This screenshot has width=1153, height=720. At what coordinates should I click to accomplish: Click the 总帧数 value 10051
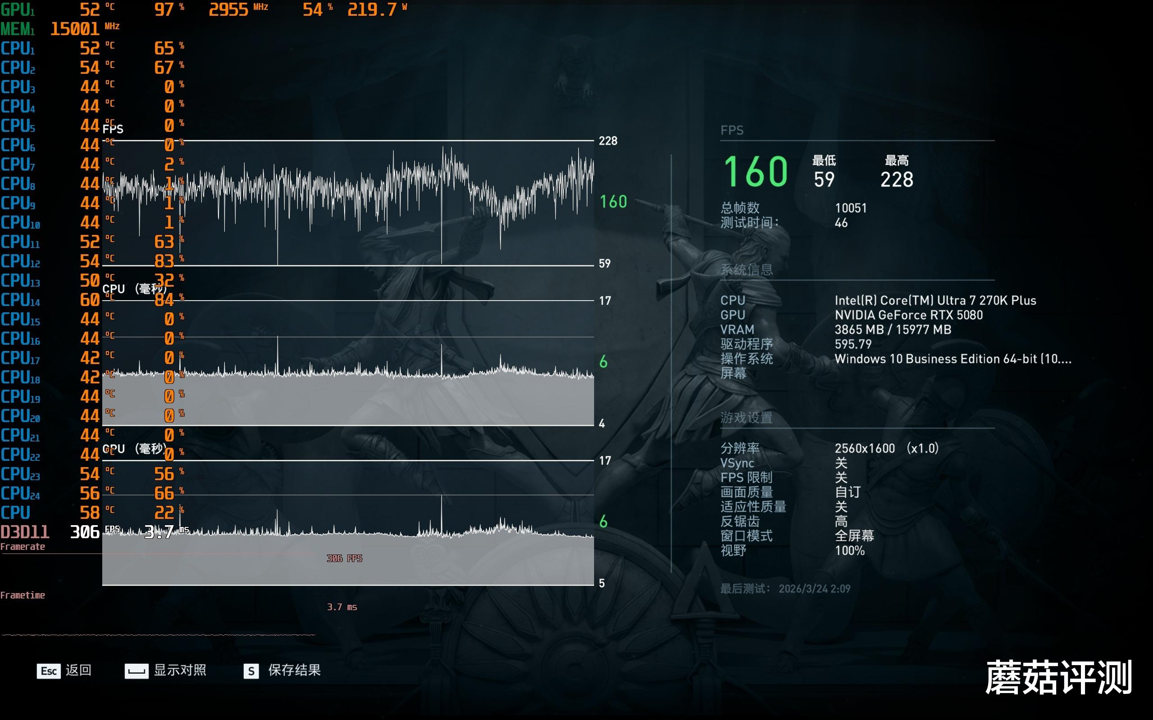pos(850,208)
